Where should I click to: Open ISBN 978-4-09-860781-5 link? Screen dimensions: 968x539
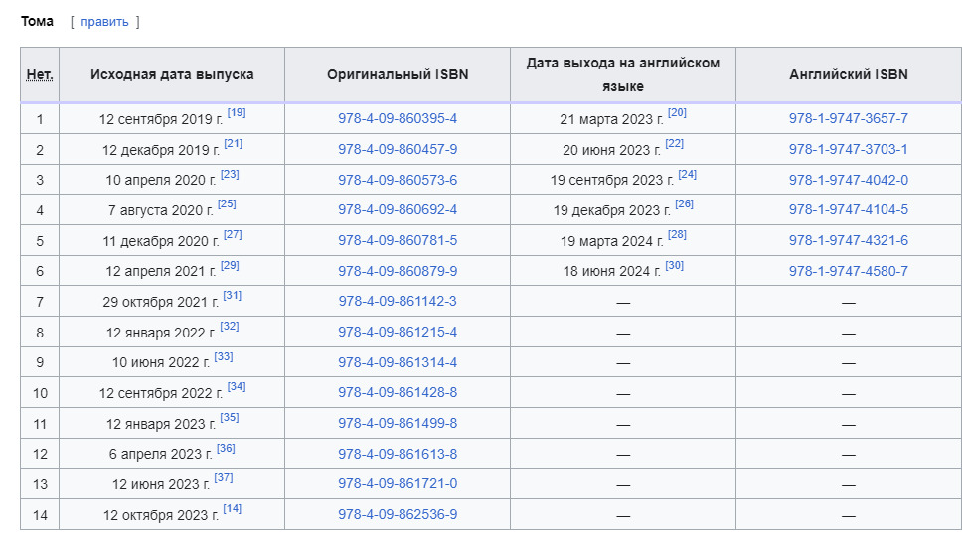pos(398,240)
